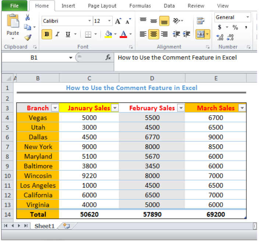Click Increase Decimal

[220, 38]
